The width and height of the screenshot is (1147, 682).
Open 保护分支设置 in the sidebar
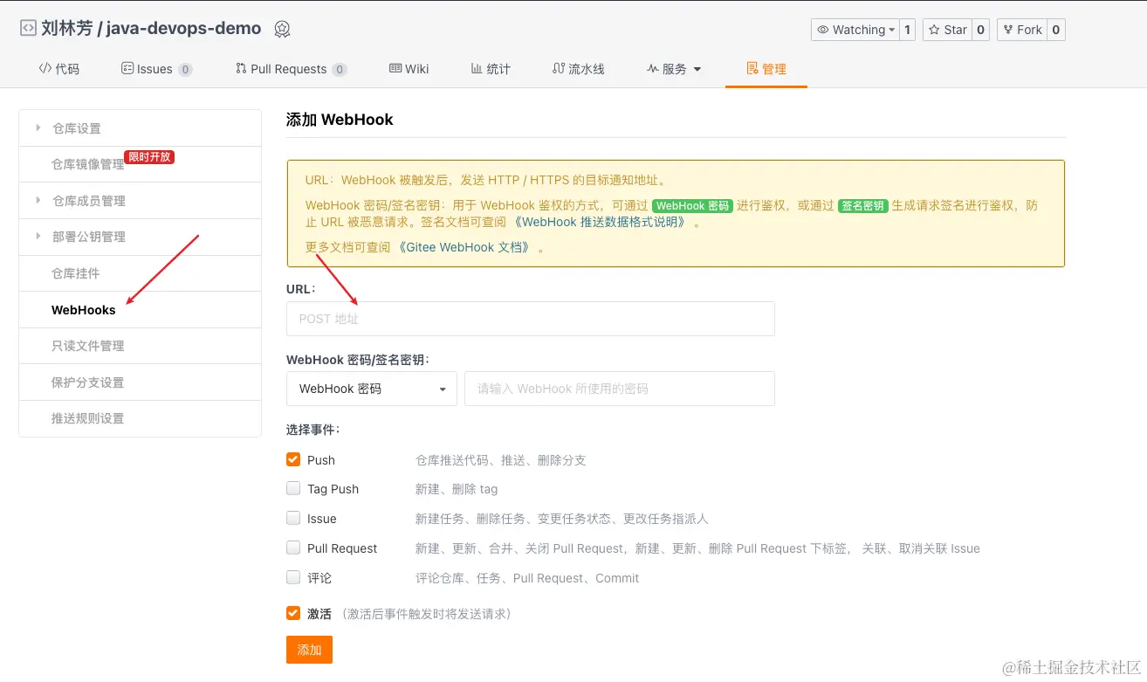140,382
